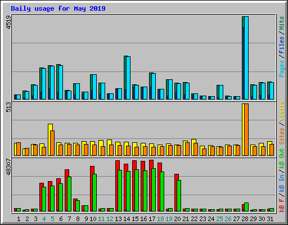Click the 'Visits' legend label
288x225 pixels.
tap(282, 111)
